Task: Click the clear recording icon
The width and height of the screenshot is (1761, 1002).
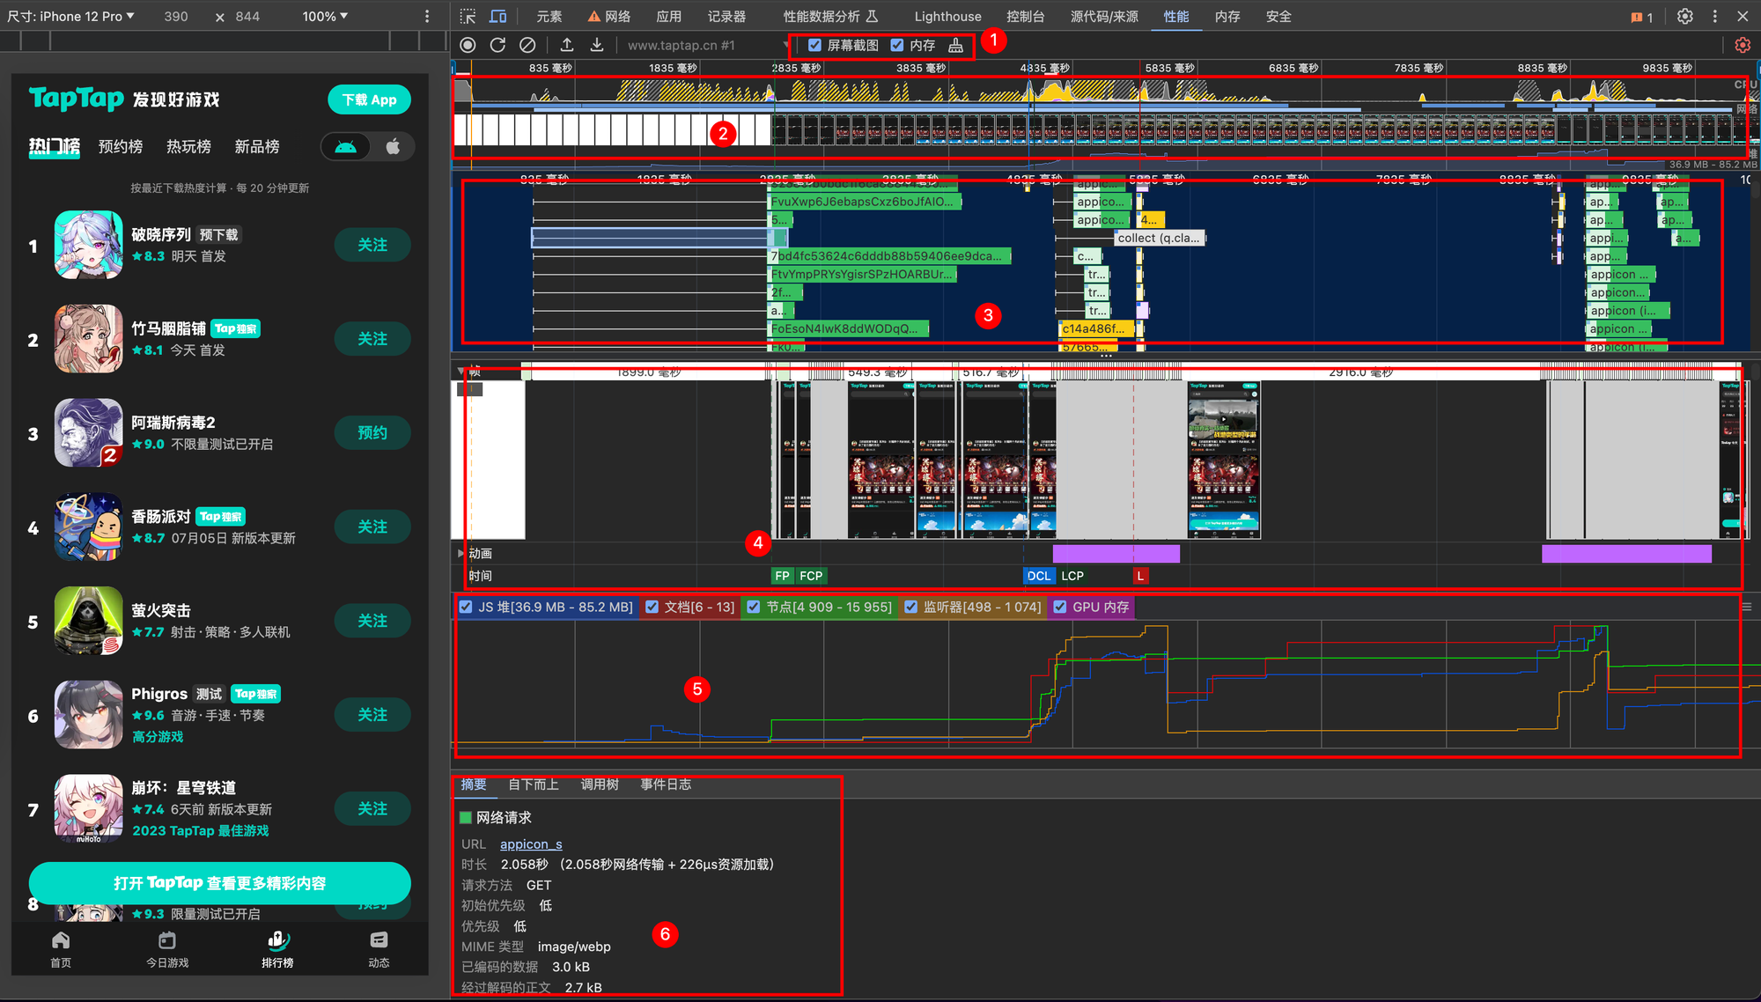Action: tap(527, 45)
